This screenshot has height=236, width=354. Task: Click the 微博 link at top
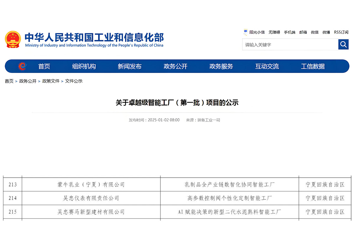326,32
